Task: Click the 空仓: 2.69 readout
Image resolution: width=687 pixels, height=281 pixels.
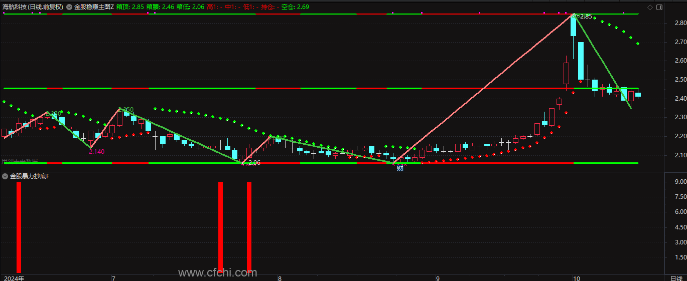Action: coord(295,7)
